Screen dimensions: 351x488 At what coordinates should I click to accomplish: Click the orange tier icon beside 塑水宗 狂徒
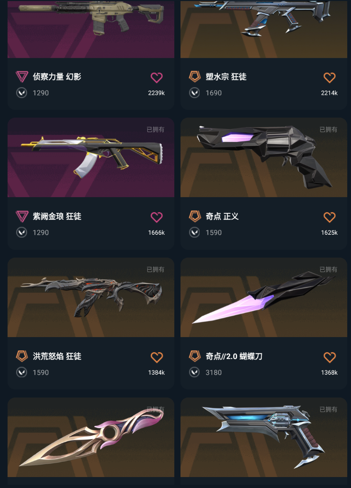195,77
